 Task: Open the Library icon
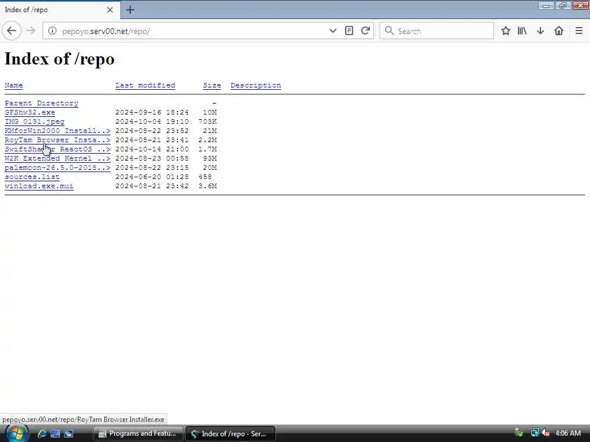click(522, 31)
